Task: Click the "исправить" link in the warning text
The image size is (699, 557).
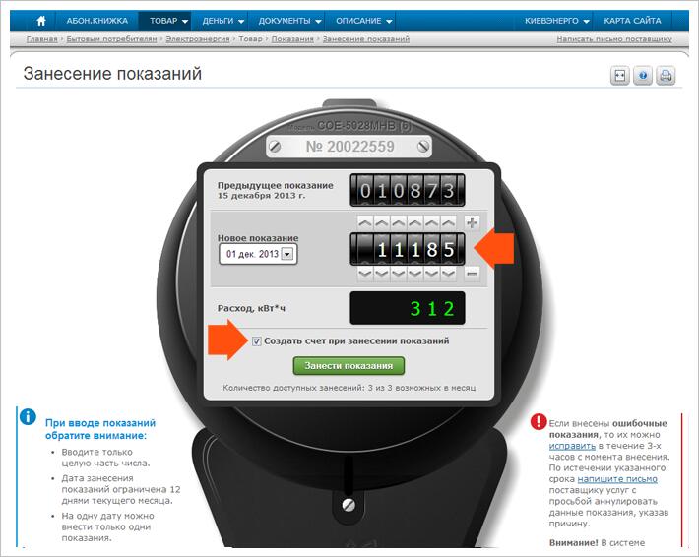Action: coord(571,446)
